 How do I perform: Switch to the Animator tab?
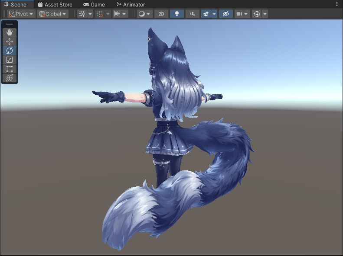(131, 4)
